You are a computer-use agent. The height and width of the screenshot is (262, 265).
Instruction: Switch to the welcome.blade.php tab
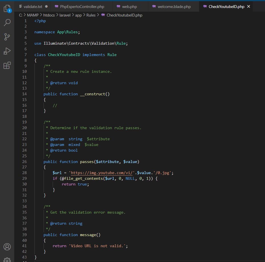coord(174,7)
